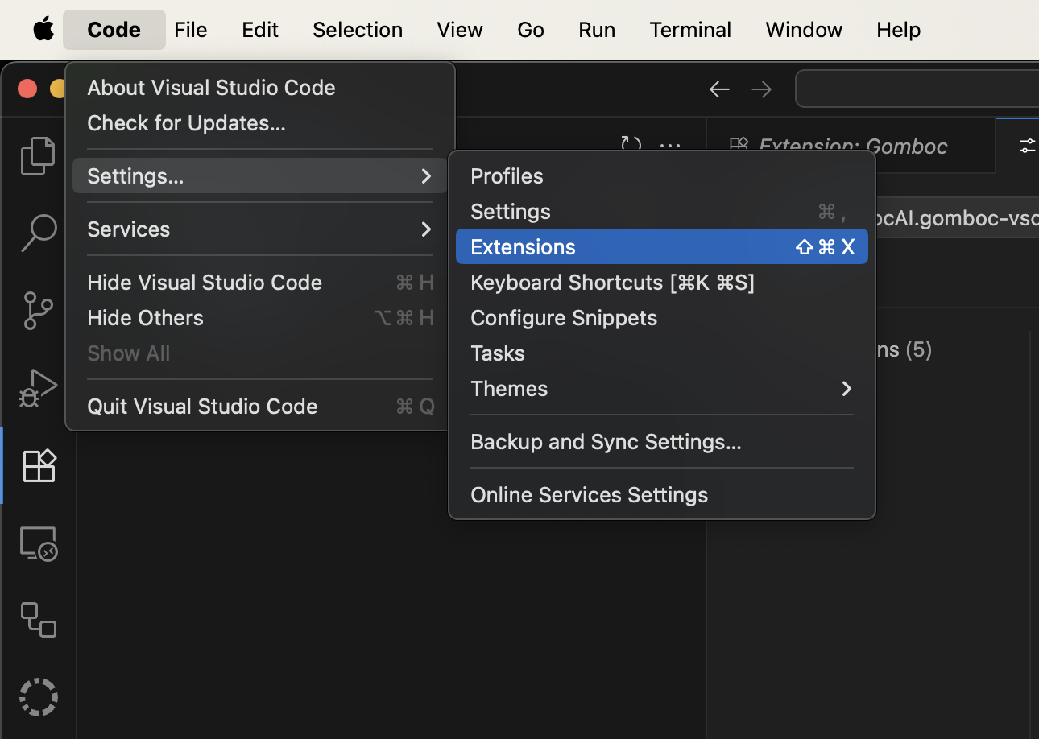Open Remote Explorer icon in activity bar
The width and height of the screenshot is (1039, 739).
[x=38, y=543]
